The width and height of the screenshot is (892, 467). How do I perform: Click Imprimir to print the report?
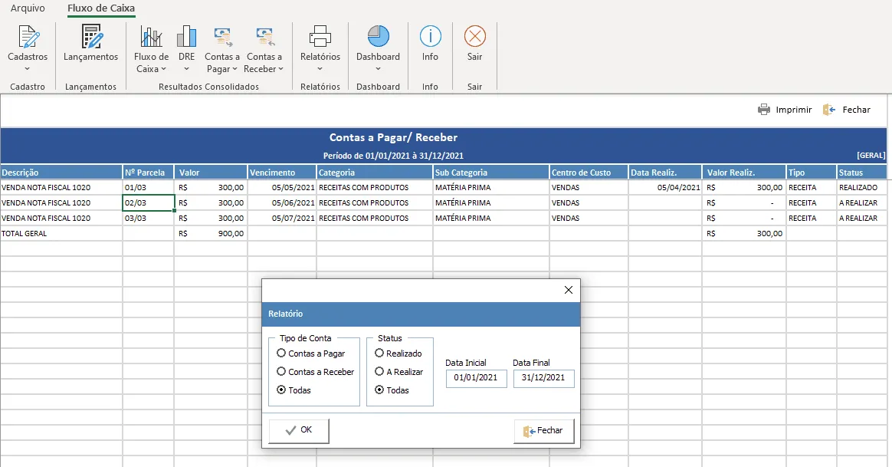(x=785, y=110)
